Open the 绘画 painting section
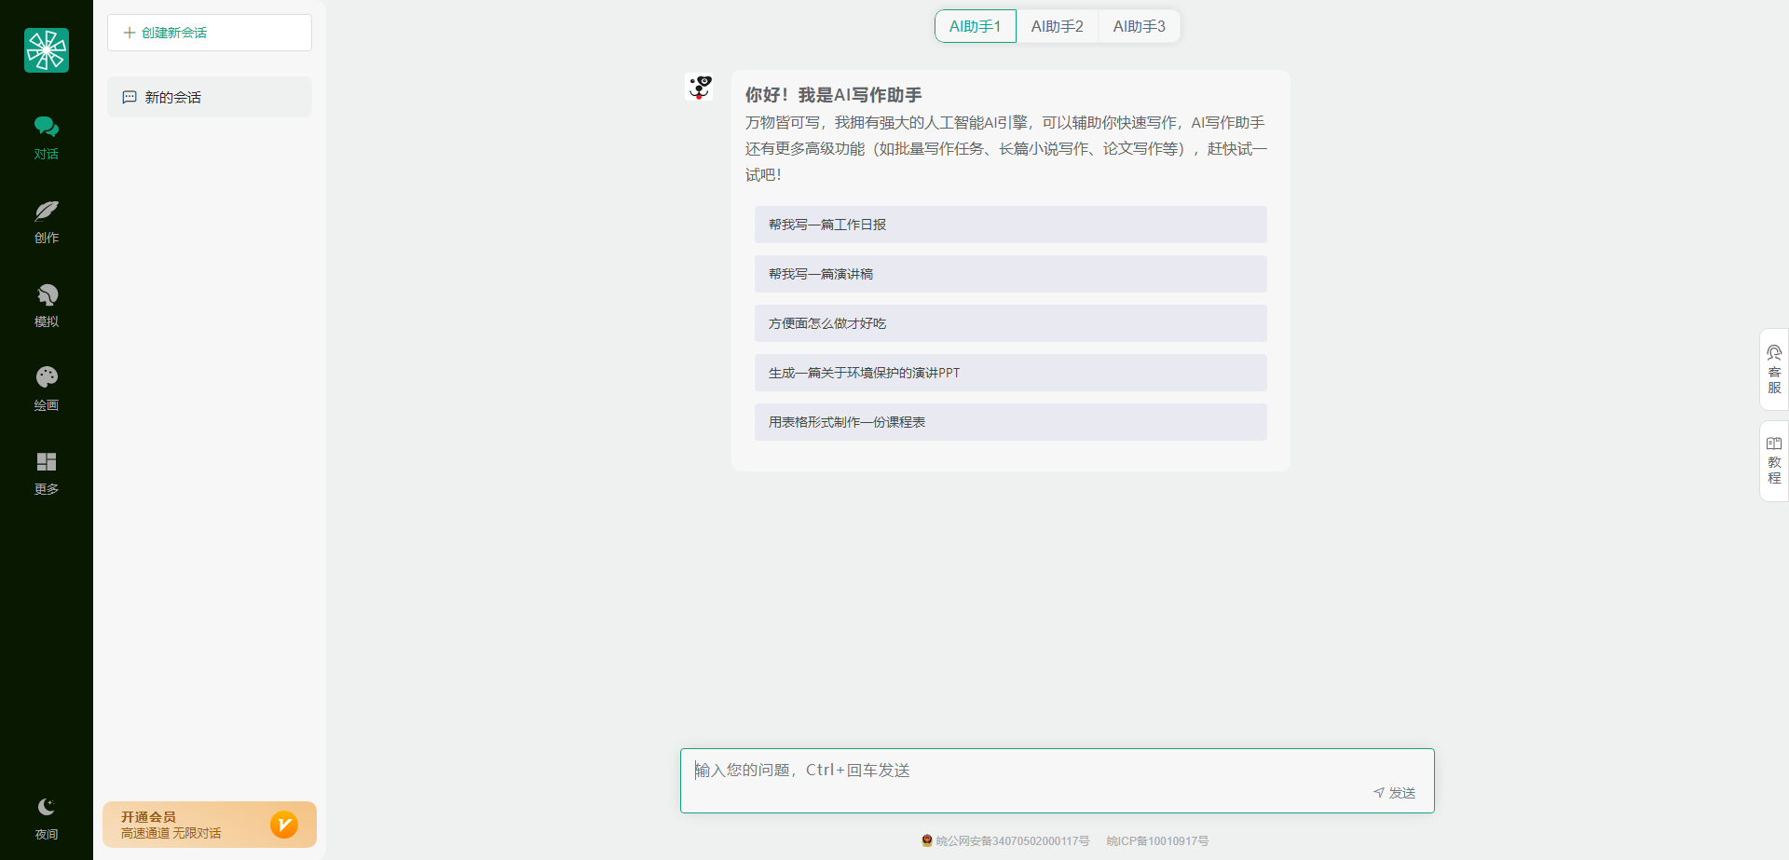 click(47, 389)
